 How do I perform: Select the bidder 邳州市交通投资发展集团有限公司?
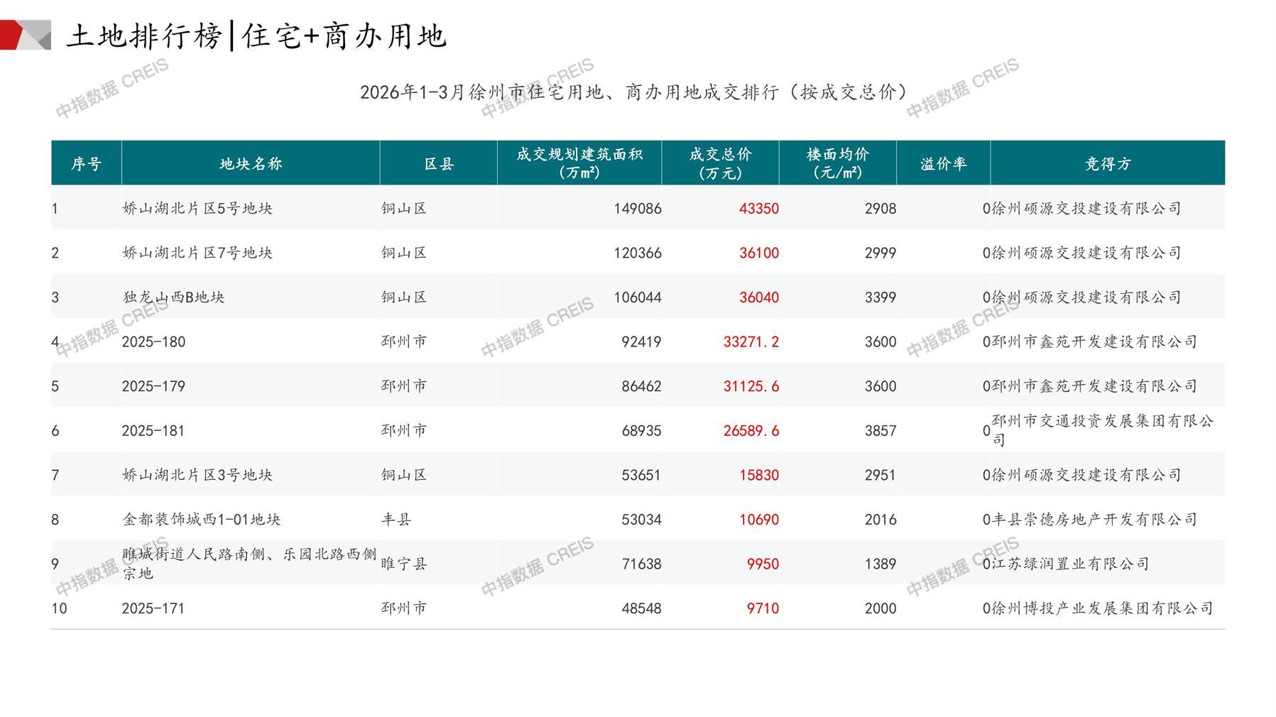pos(1102,430)
